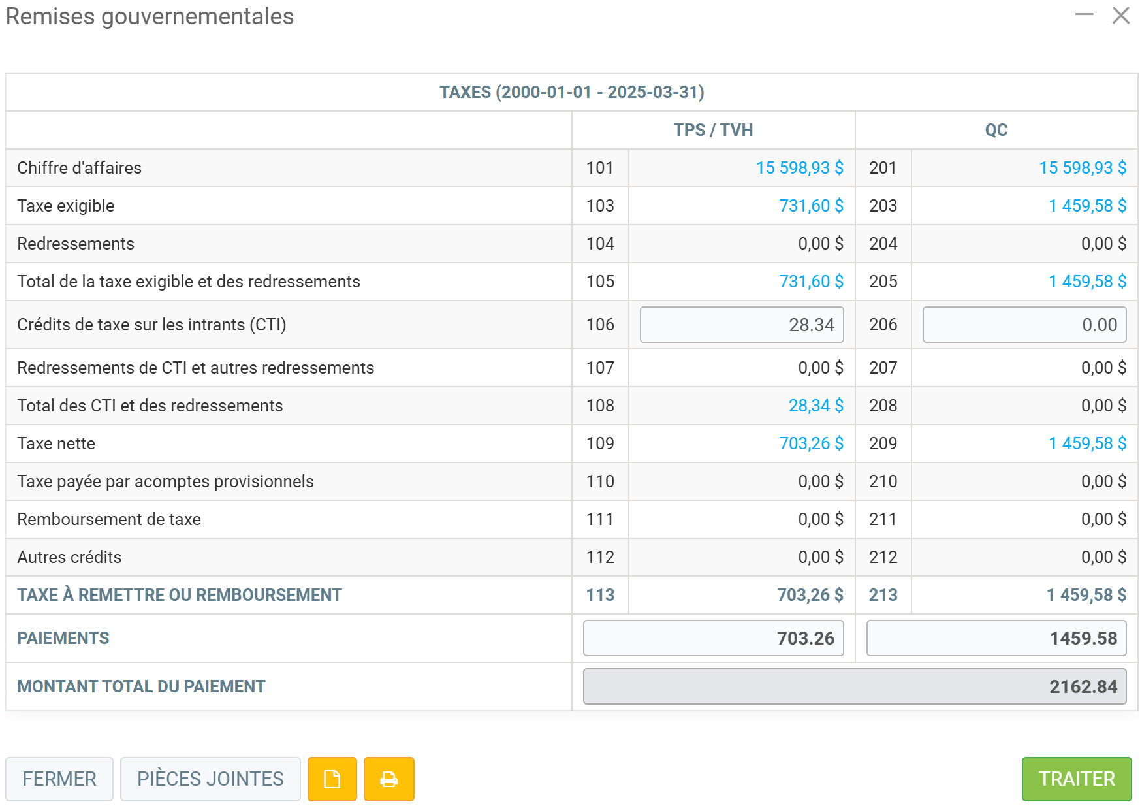
Task: Click the QC payment field 1459.58
Action: click(996, 638)
